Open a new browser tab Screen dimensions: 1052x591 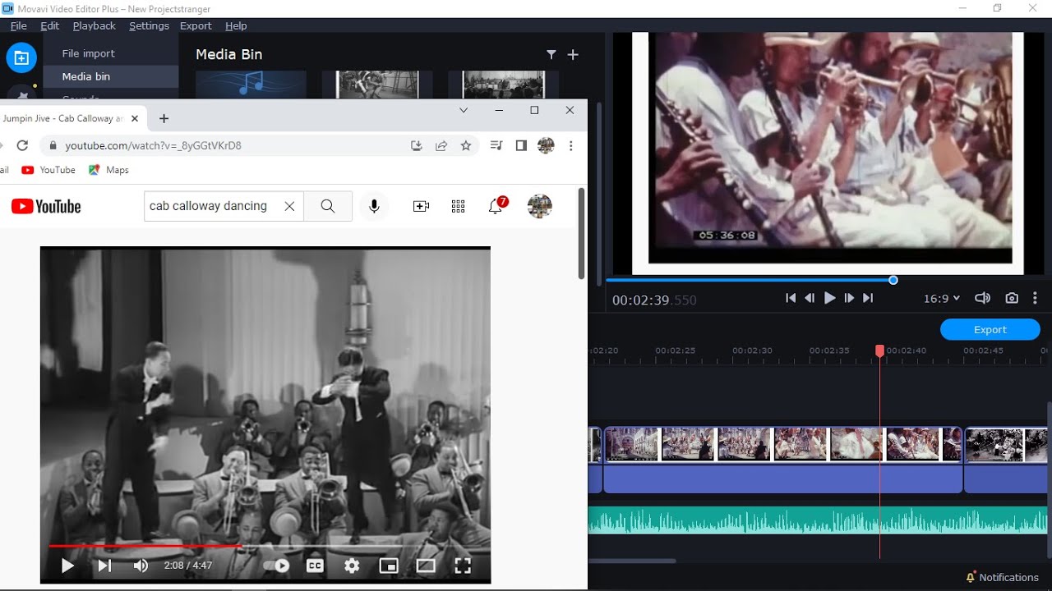click(x=164, y=118)
